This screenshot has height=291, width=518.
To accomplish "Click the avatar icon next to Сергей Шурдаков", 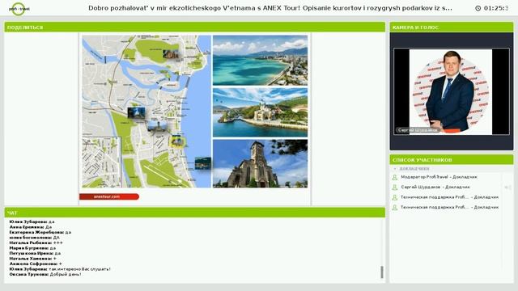I will click(394, 188).
